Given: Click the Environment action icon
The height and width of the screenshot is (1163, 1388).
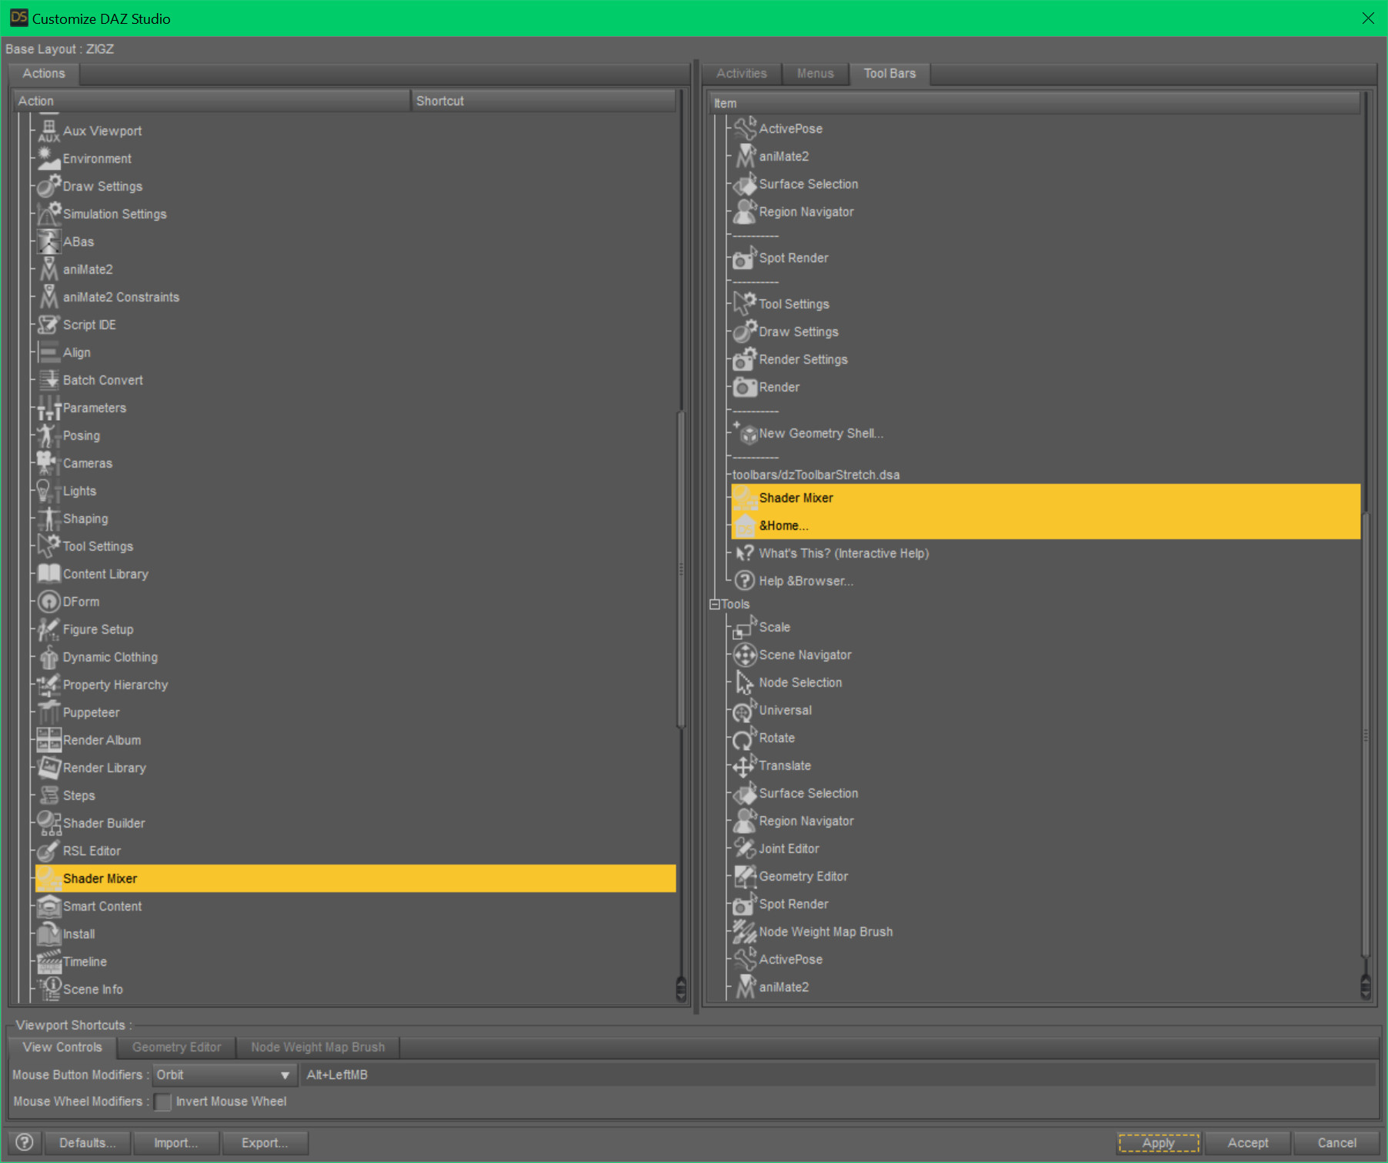Looking at the screenshot, I should click(x=48, y=158).
